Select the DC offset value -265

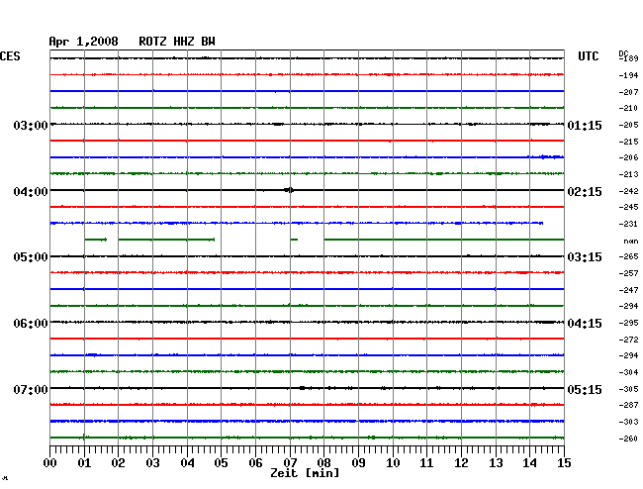[x=628, y=256]
